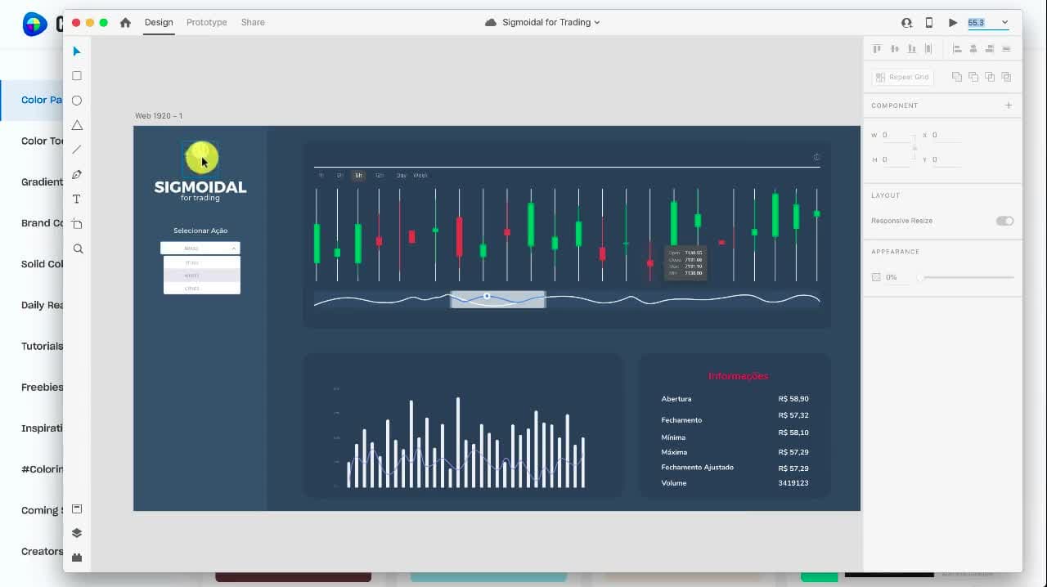
Task: Click the Volume value 3419123
Action: tap(793, 483)
